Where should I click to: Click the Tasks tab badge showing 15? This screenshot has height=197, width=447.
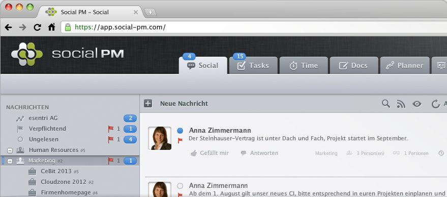240,56
